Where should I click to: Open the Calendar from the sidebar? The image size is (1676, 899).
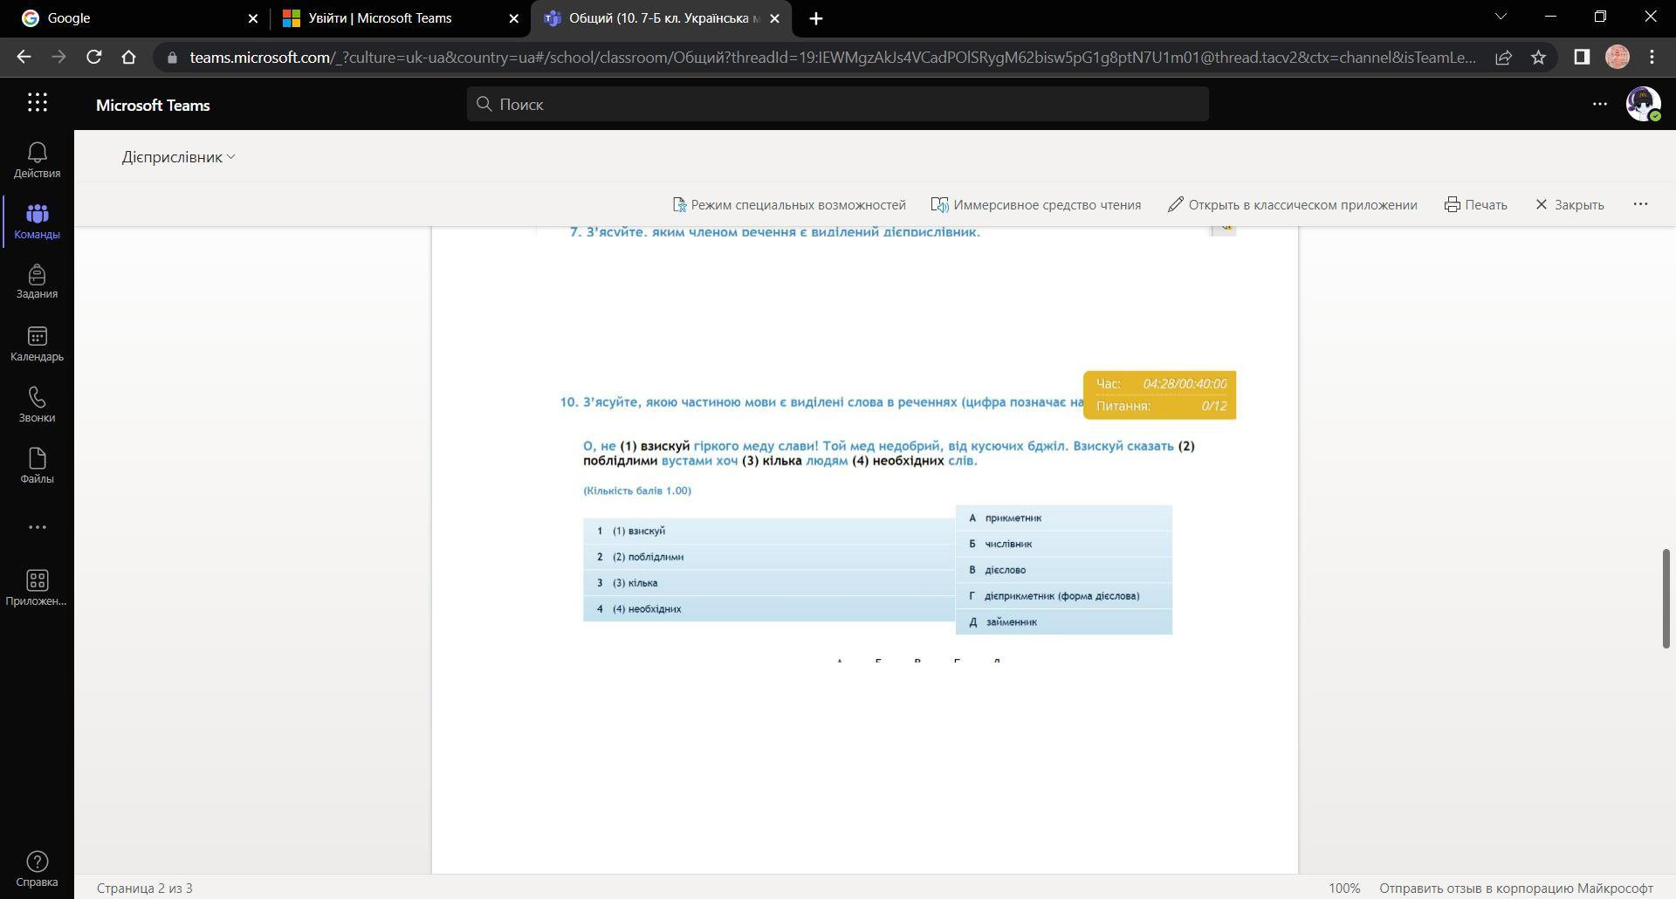[x=37, y=343]
